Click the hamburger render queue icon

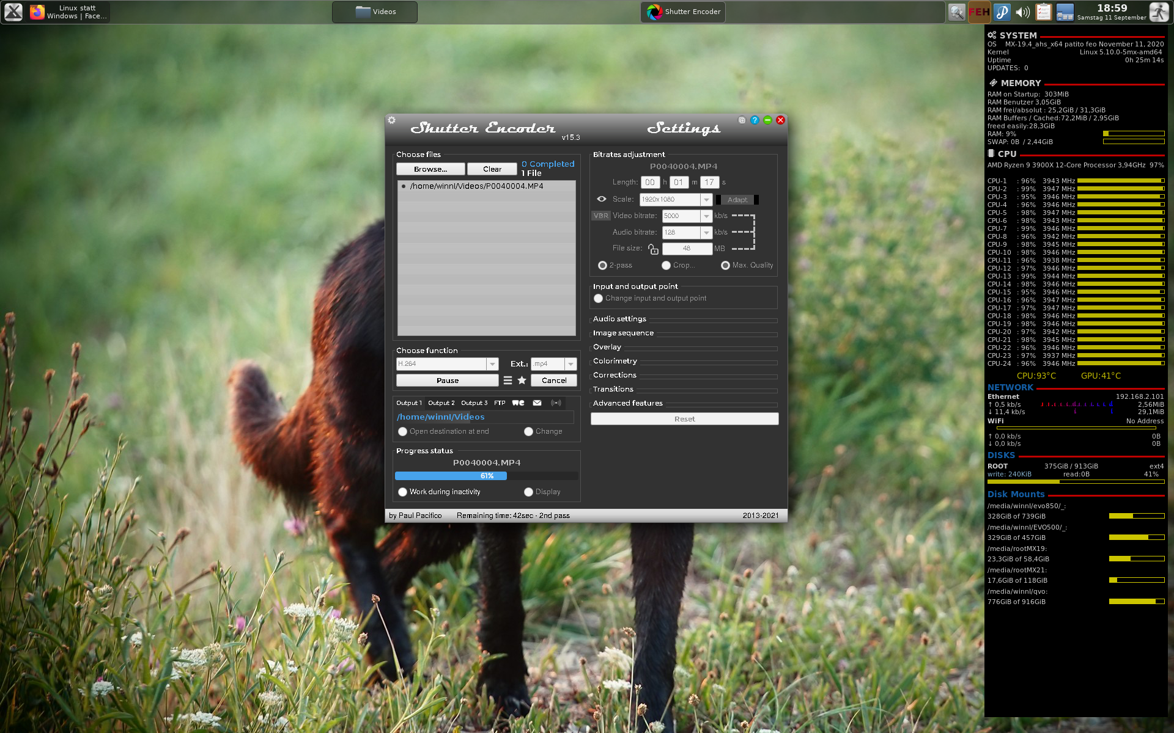508,380
